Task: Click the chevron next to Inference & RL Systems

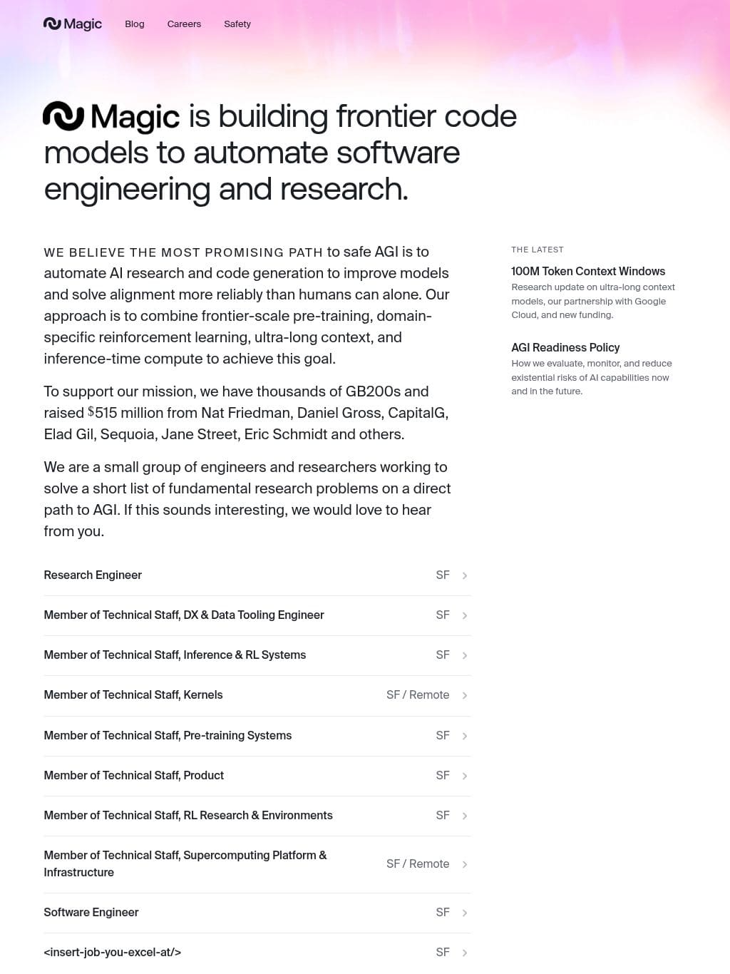Action: coord(465,655)
